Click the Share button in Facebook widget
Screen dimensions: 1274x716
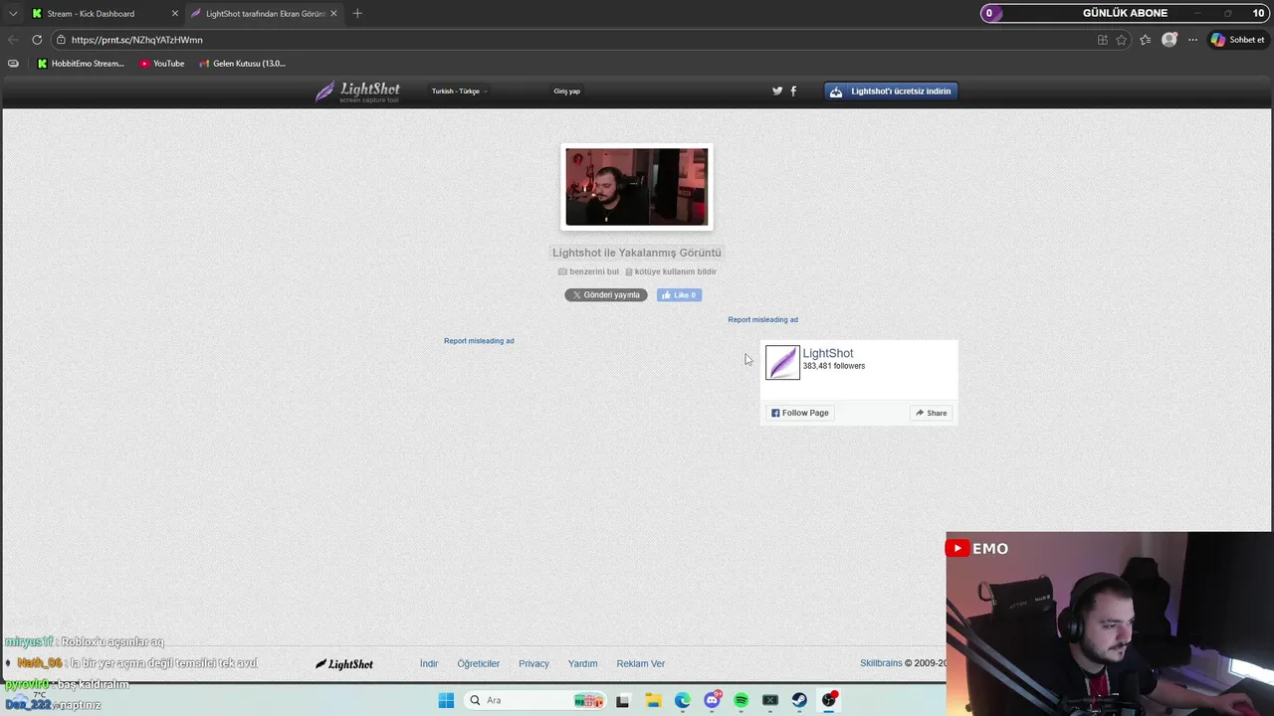[x=932, y=413]
